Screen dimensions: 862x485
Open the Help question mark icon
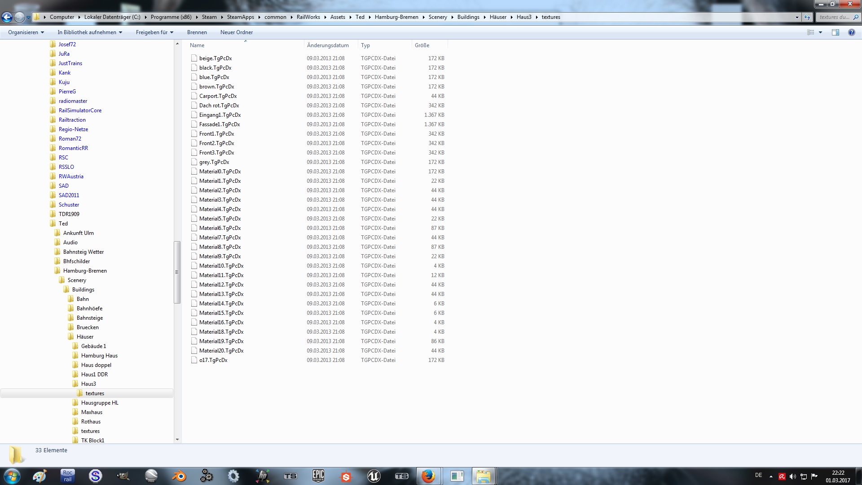(851, 32)
